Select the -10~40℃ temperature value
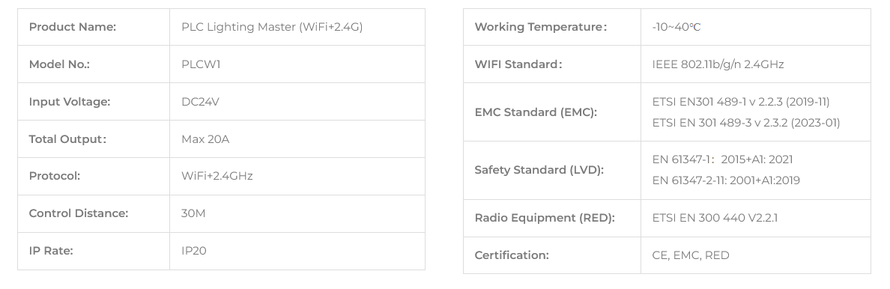The width and height of the screenshot is (890, 289). [x=676, y=27]
